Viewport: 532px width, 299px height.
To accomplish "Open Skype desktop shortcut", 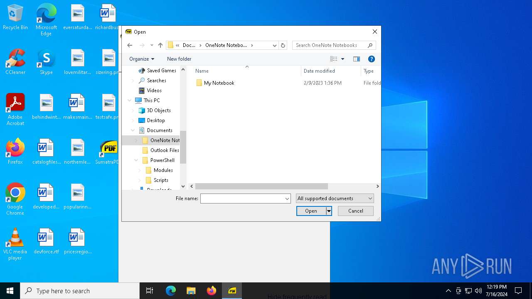I will pos(46,62).
